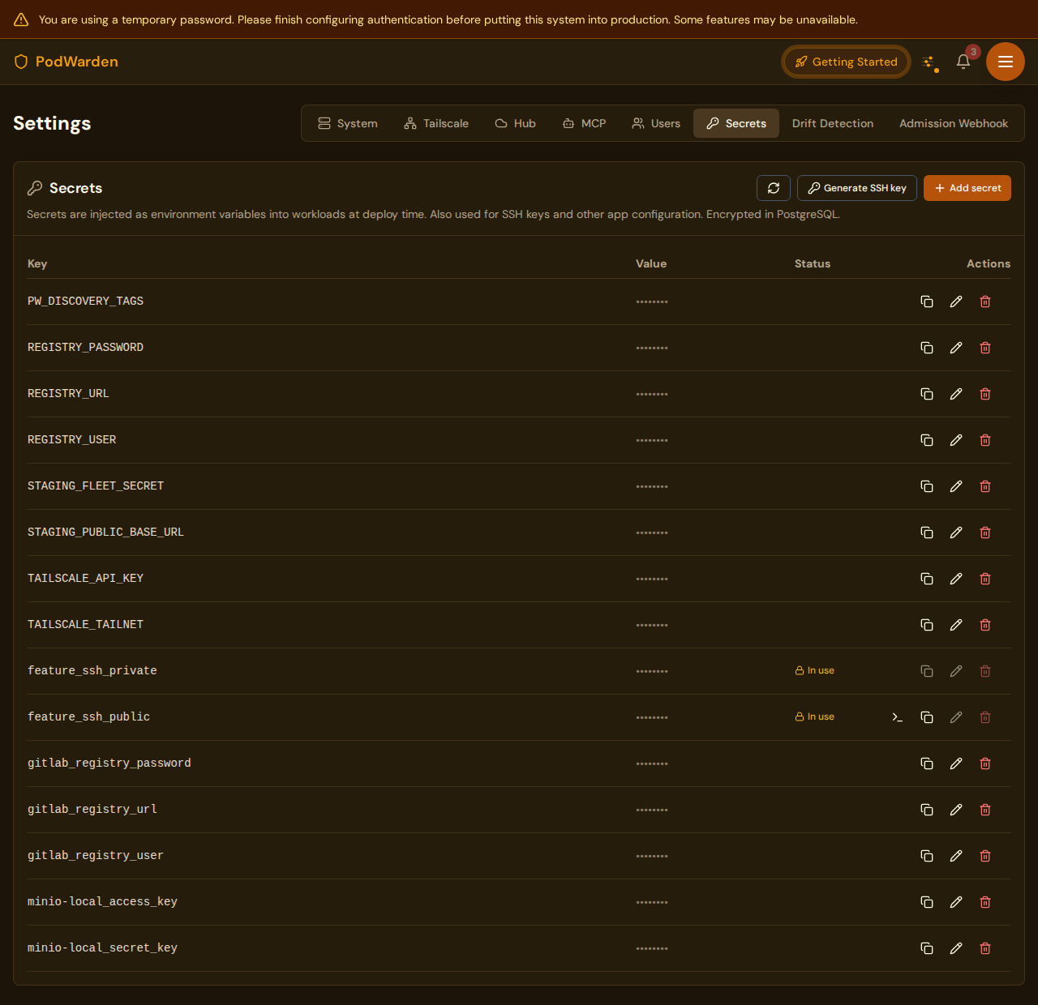Viewport: 1038px width, 1005px height.
Task: Click the In use status on feature_ssh_private
Action: tap(814, 670)
